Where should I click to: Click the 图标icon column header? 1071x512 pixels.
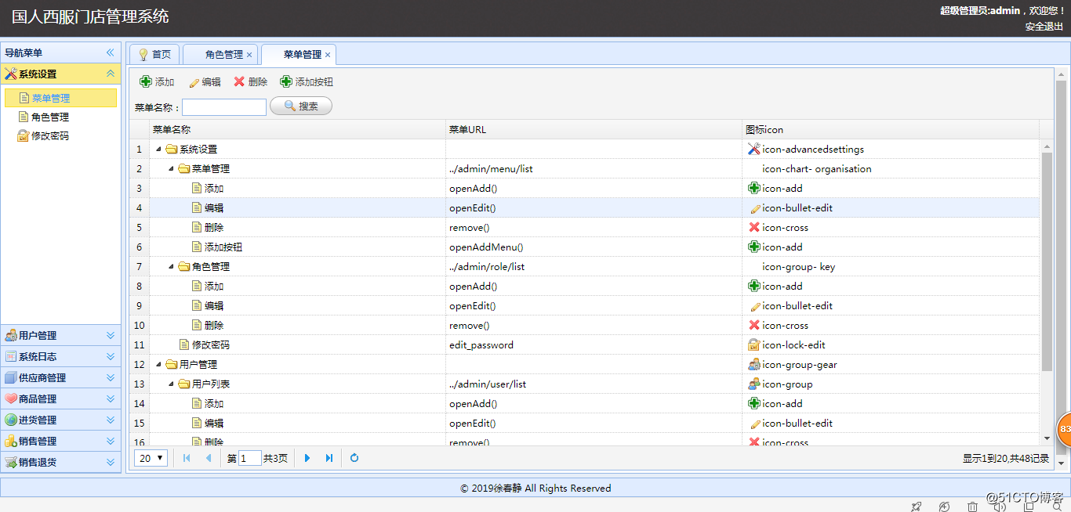coord(891,129)
